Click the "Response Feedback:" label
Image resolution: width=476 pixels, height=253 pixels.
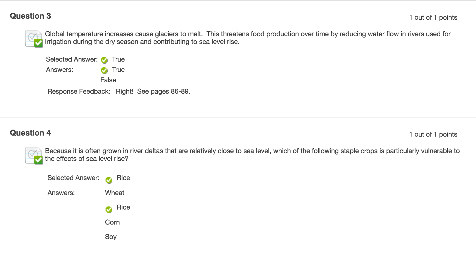click(x=79, y=92)
